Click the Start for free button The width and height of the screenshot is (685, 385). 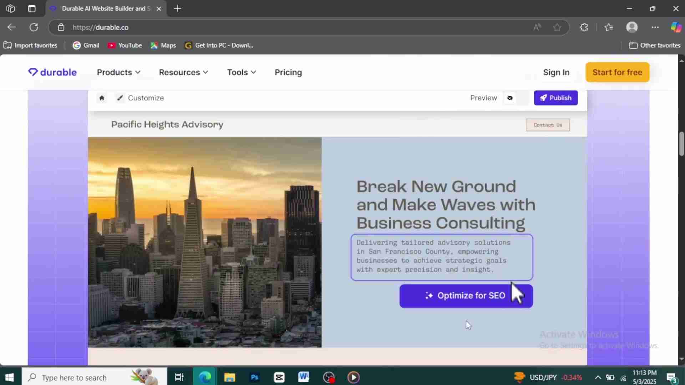[617, 72]
